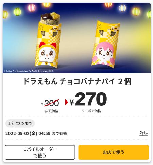Click the McDonald's logo on the Dorami package
The width and height of the screenshot is (153, 165).
41,27
